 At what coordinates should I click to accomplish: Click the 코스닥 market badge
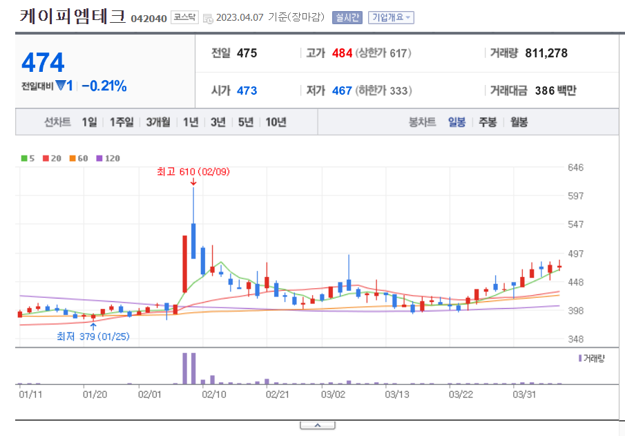[184, 17]
